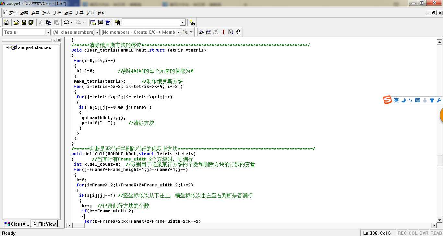Screen dimensions: 443x236
Task: Click inside the Find text input field
Action: [151, 22]
